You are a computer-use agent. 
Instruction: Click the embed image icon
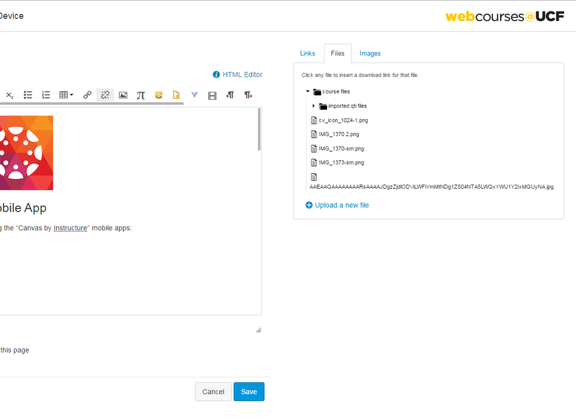click(123, 95)
